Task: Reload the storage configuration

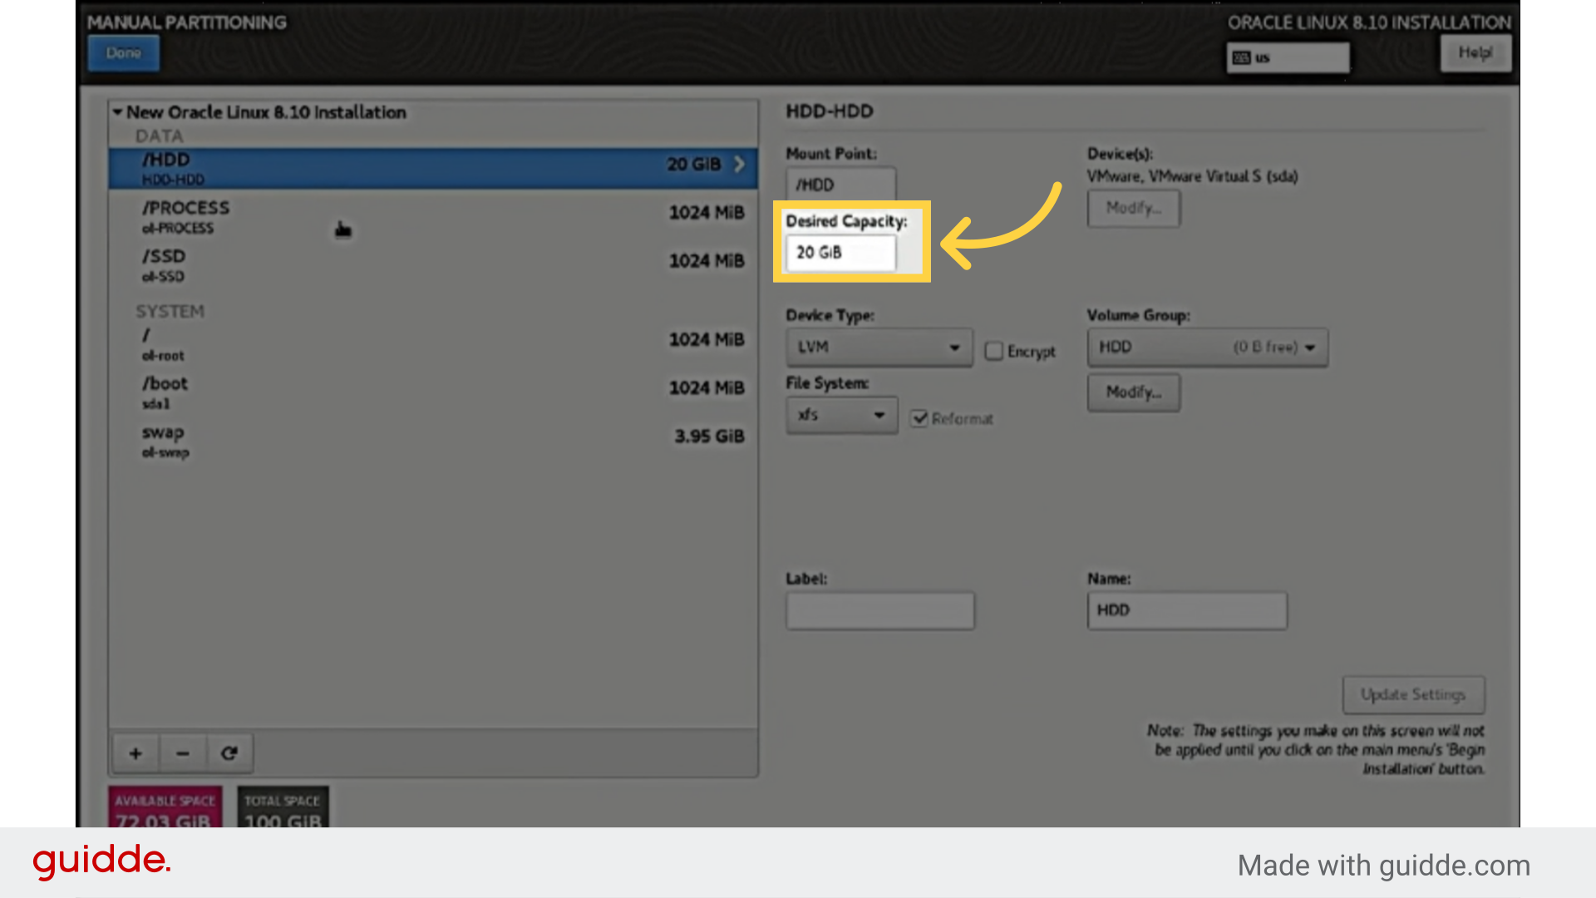Action: (229, 752)
